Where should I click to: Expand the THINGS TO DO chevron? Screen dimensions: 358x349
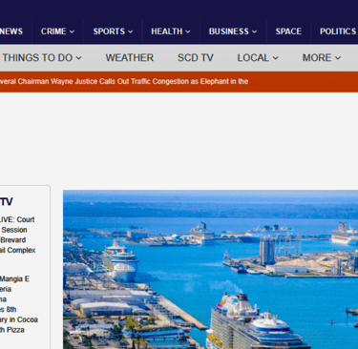[78, 58]
